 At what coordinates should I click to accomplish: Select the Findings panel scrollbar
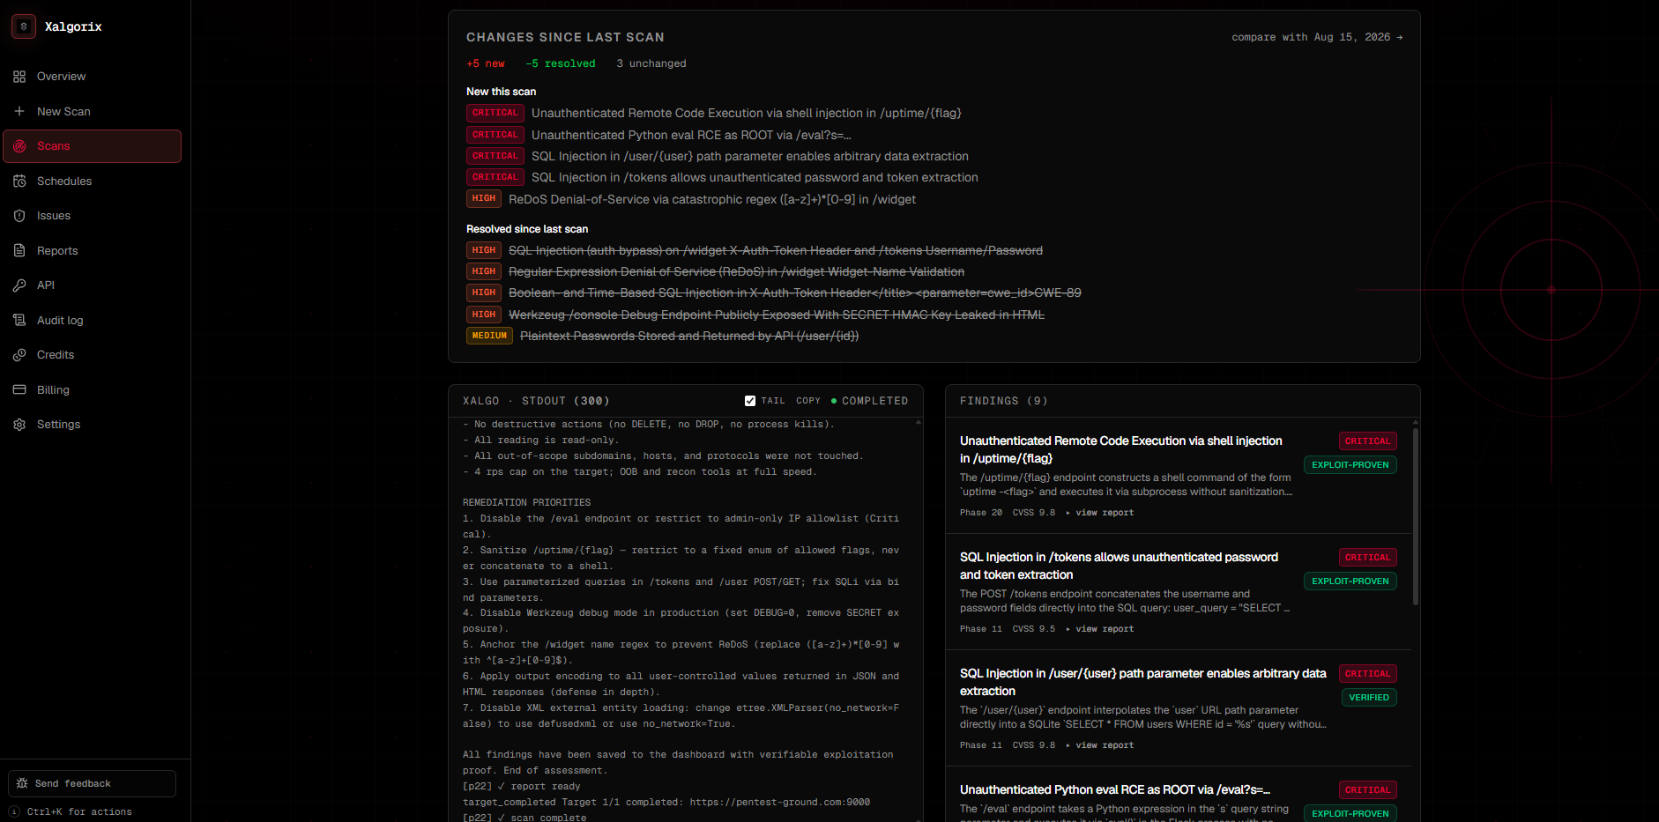(1416, 516)
